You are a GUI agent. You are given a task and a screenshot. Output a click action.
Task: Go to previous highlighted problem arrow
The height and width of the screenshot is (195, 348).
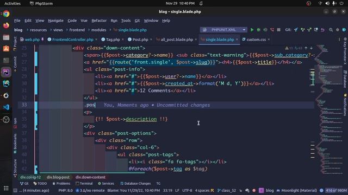pyautogui.click(x=306, y=48)
